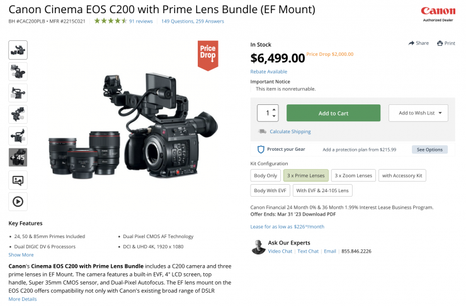The image size is (466, 306).
Task: Select the Body Only kit configuration
Action: coord(265,175)
